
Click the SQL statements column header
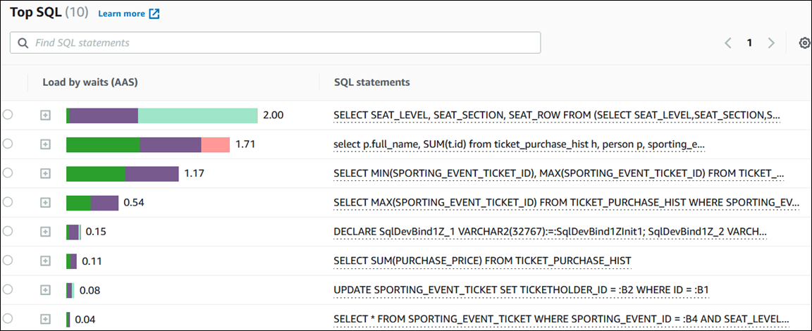[371, 82]
